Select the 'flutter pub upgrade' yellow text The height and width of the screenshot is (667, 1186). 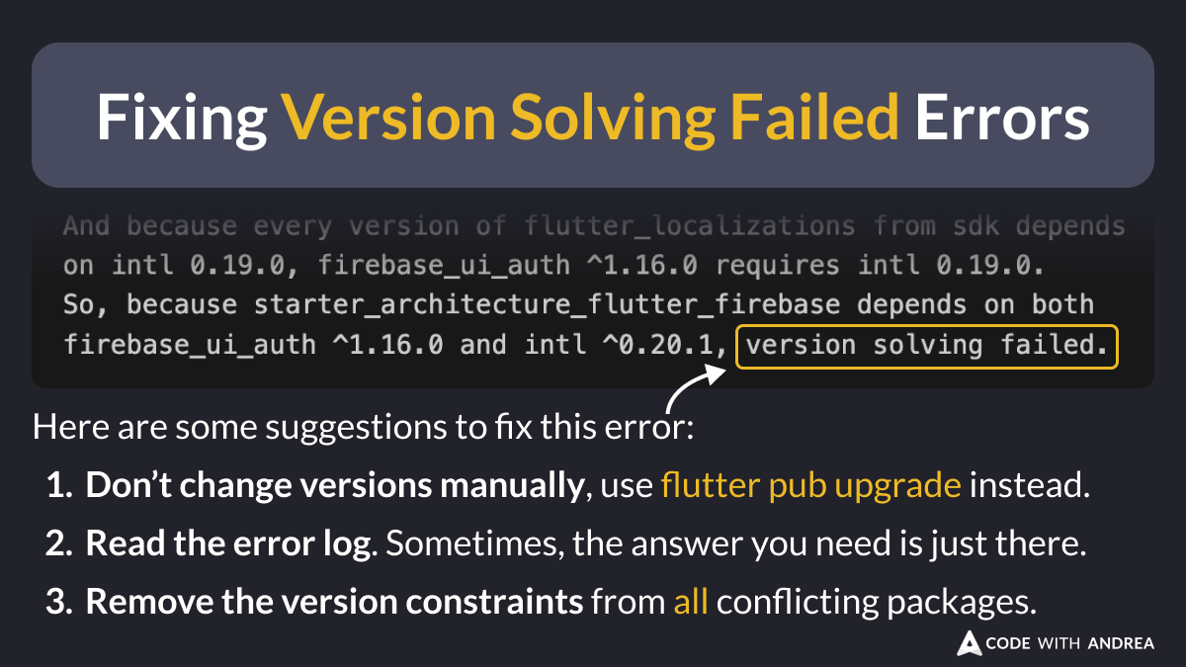810,486
